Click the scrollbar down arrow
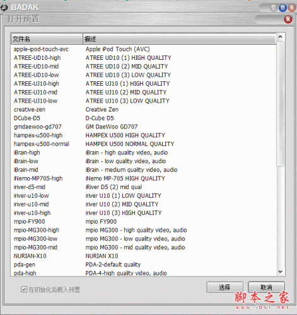Viewport: 297px width, 315px height. (280, 272)
